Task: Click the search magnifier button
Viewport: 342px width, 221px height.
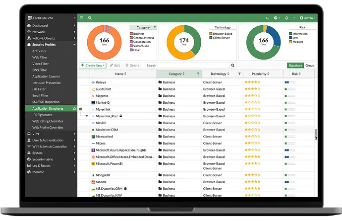Action: [x=233, y=66]
